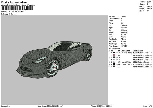The width and height of the screenshot is (153, 108).
Task: Click the black swatch in stop row 1
Action: pos(114,53)
